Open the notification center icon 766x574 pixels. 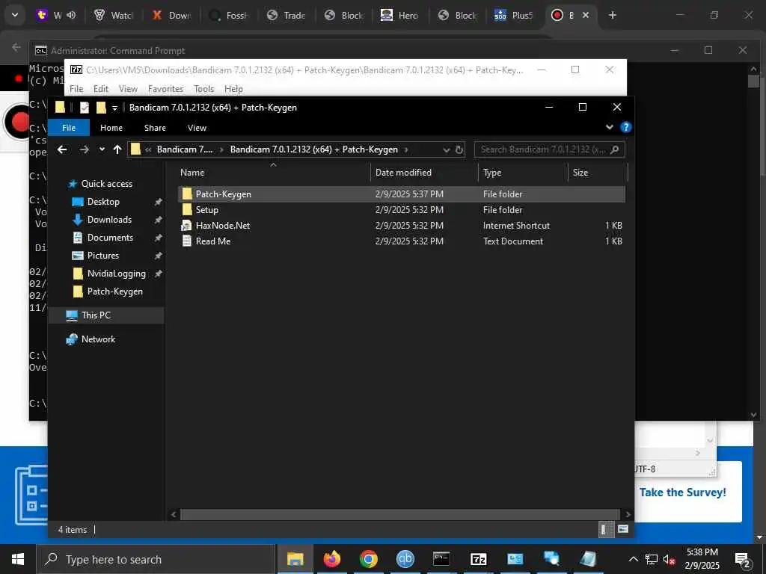pyautogui.click(x=742, y=559)
